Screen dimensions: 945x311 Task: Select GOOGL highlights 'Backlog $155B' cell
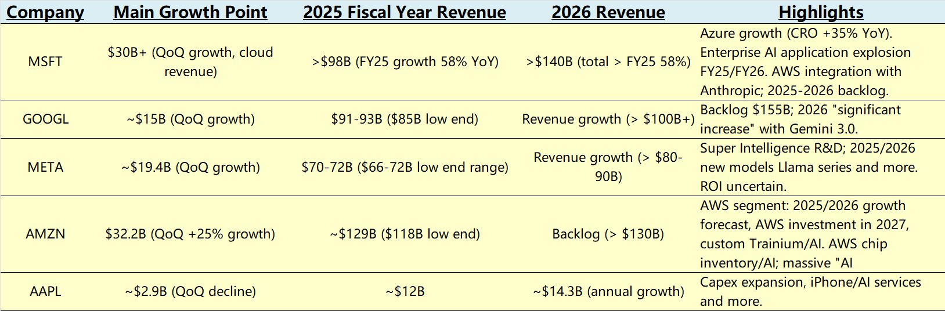tap(800, 119)
